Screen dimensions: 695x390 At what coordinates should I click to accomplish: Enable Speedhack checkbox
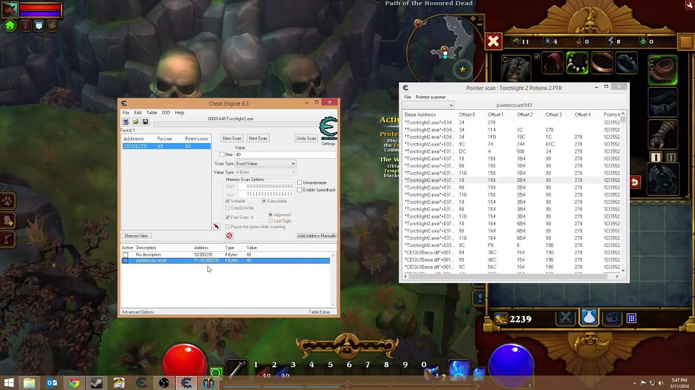(x=299, y=190)
